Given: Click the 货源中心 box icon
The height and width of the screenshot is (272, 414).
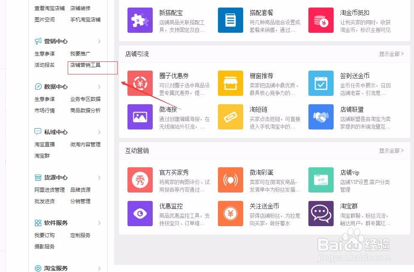Looking at the screenshot, I should click(38, 177).
